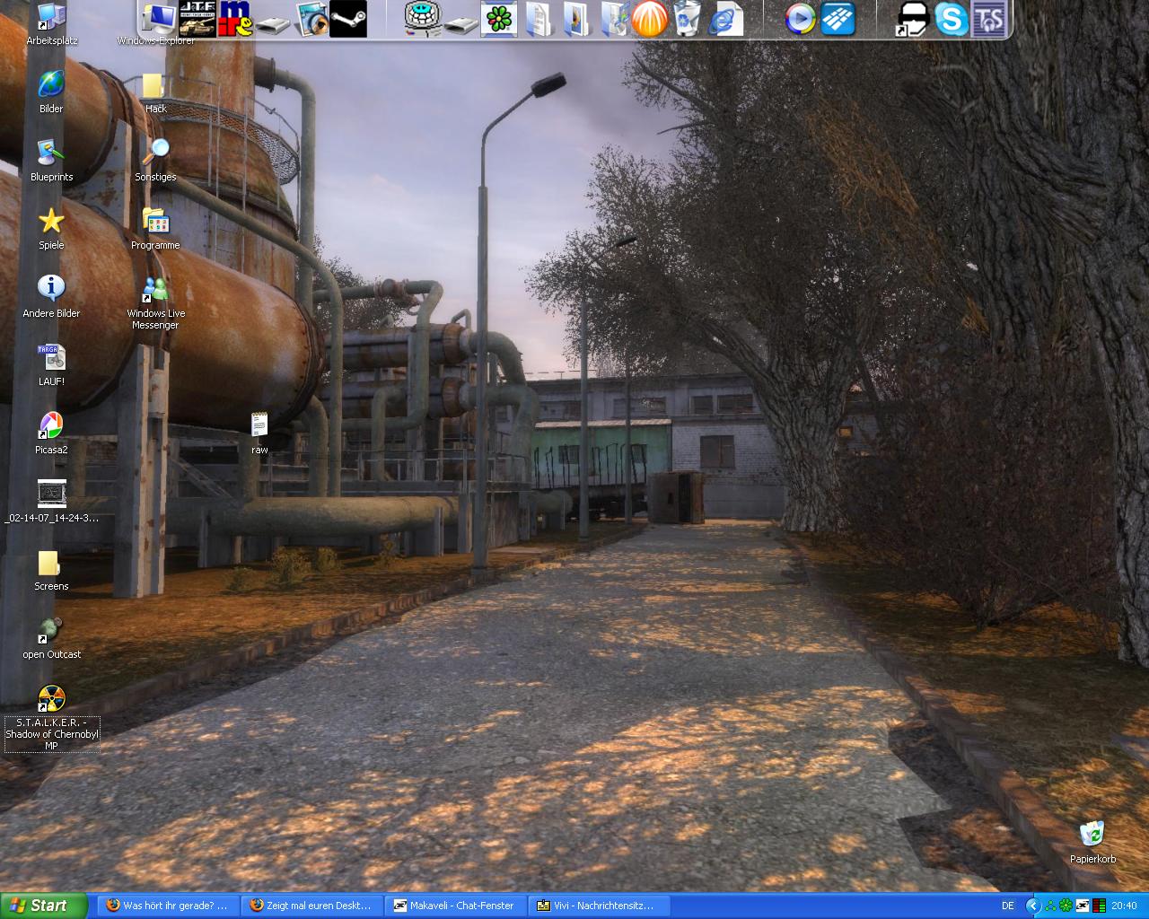1149x919 pixels.
Task: Open ICQ flower icon in the dock
Action: point(499,19)
